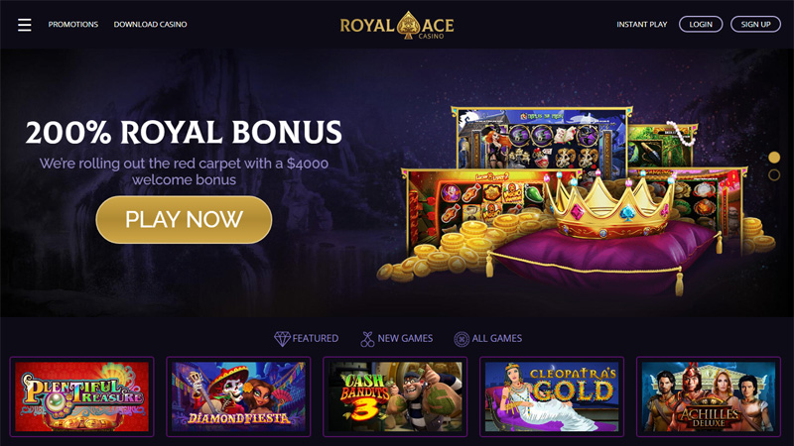Open the Cash Bandits 3 game thumbnail
The height and width of the screenshot is (446, 794).
[x=395, y=396]
